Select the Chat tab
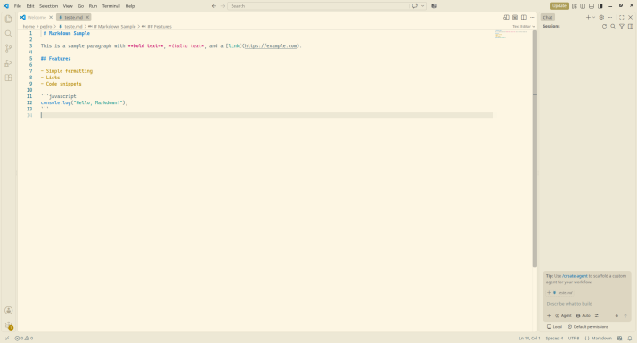Image resolution: width=637 pixels, height=343 pixels. click(548, 18)
